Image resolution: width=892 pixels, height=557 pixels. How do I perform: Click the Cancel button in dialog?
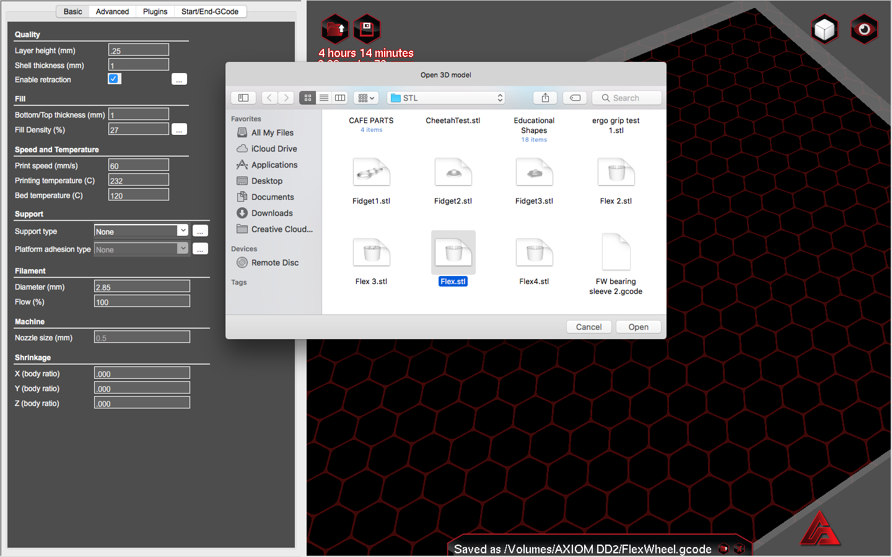[589, 327]
